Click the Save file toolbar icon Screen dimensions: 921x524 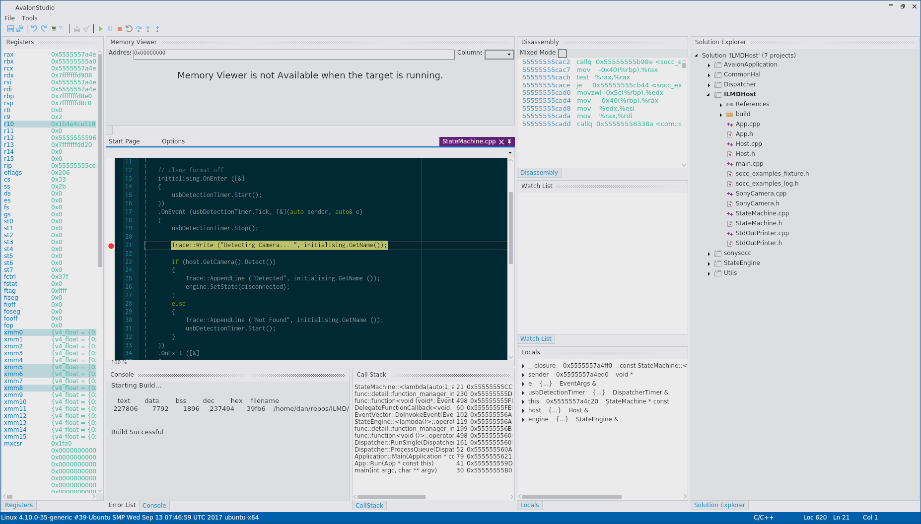(10, 29)
